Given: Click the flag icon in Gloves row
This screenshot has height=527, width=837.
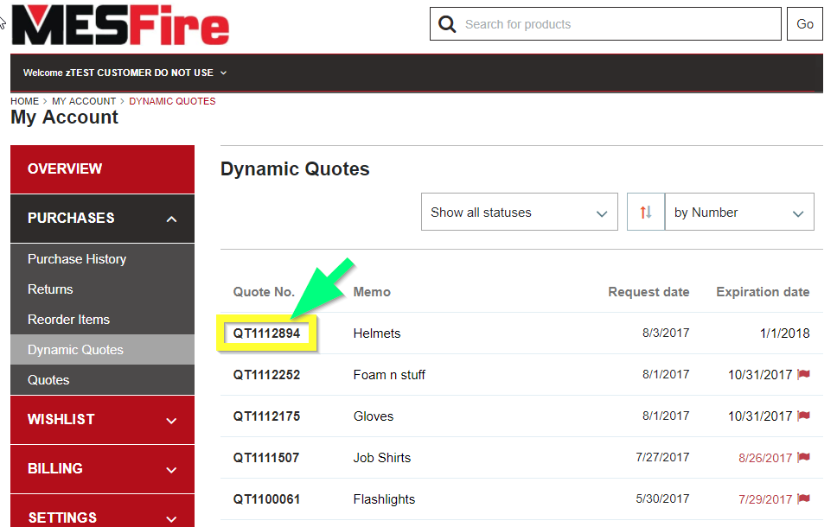Looking at the screenshot, I should click(803, 416).
